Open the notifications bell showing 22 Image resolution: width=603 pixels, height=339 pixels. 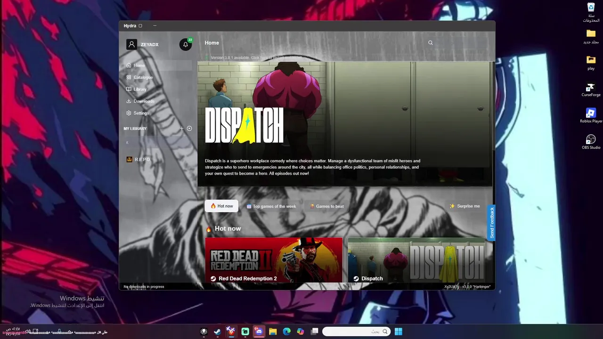tap(186, 44)
